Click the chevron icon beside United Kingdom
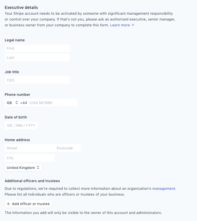 pyautogui.click(x=38, y=167)
